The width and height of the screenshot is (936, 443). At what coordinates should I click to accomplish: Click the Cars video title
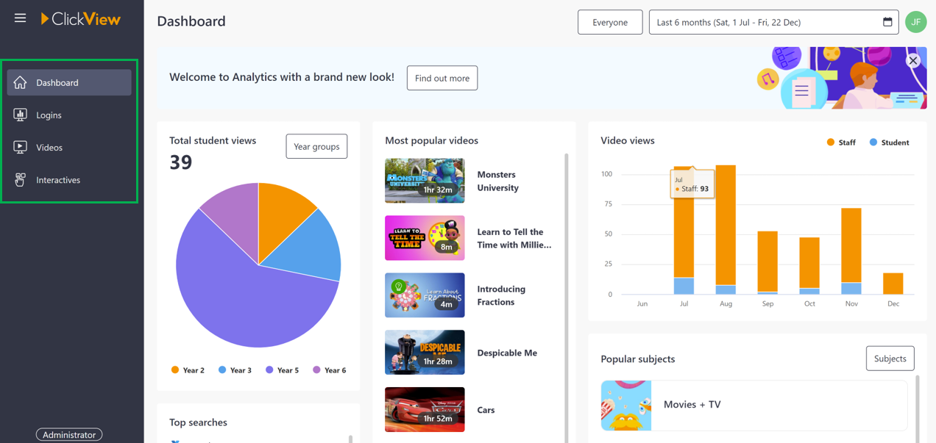pos(486,410)
